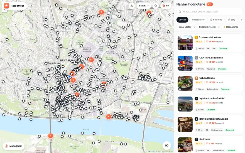Click the 15 970 recenzií count

[x=215, y=42]
